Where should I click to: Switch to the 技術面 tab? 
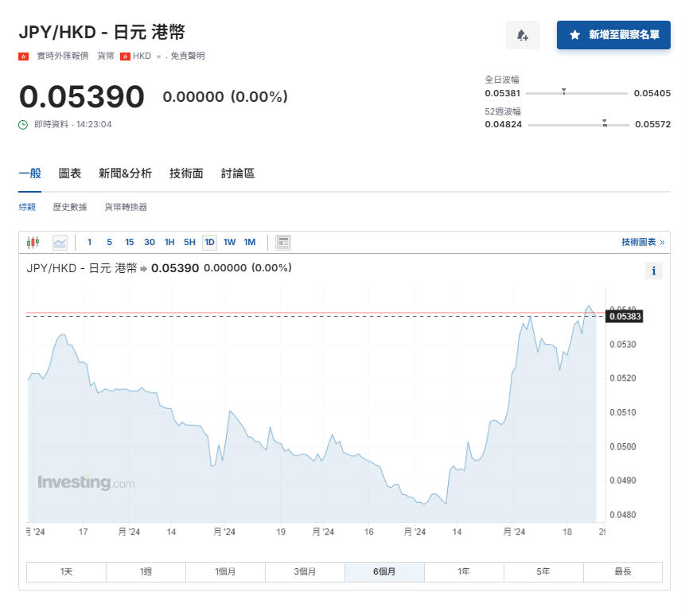tap(185, 173)
